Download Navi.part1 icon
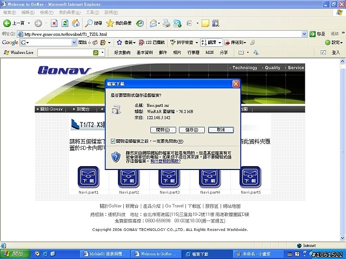Image resolution: width=346 pixels, height=259 pixels. coord(88,177)
